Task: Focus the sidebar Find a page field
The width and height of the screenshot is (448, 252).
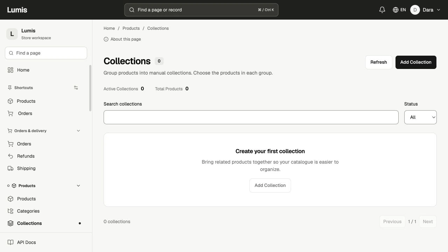Action: click(46, 53)
